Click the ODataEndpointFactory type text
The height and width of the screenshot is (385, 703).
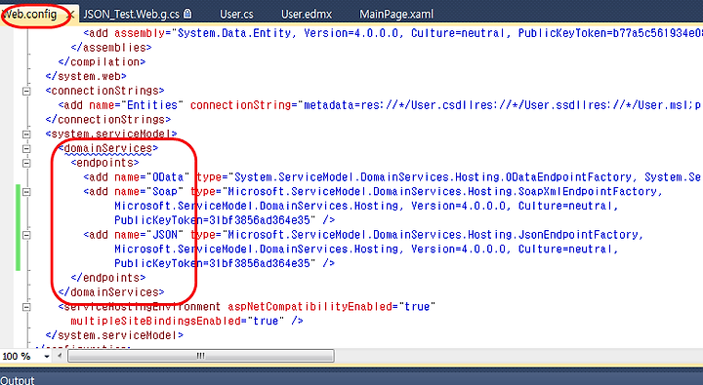[568, 177]
